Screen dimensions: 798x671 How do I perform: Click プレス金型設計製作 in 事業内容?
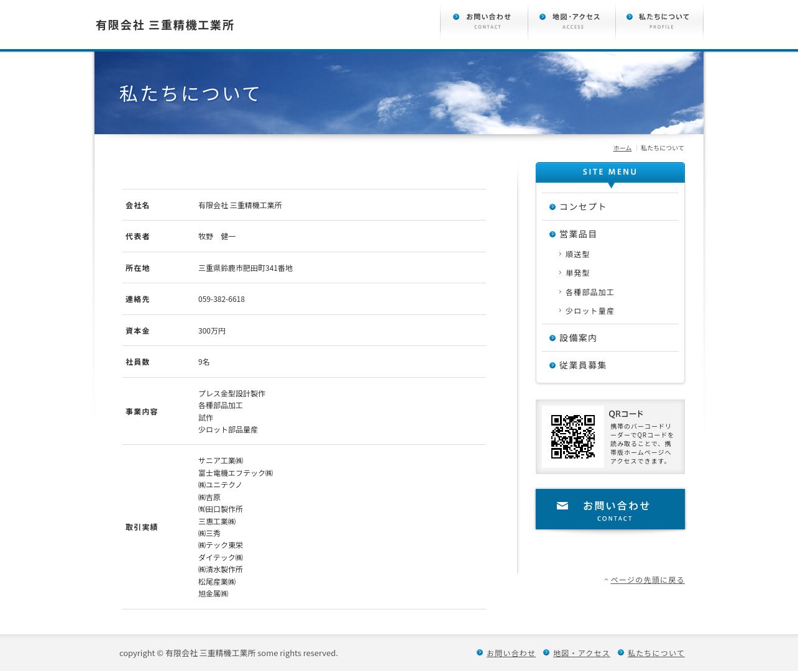(232, 394)
